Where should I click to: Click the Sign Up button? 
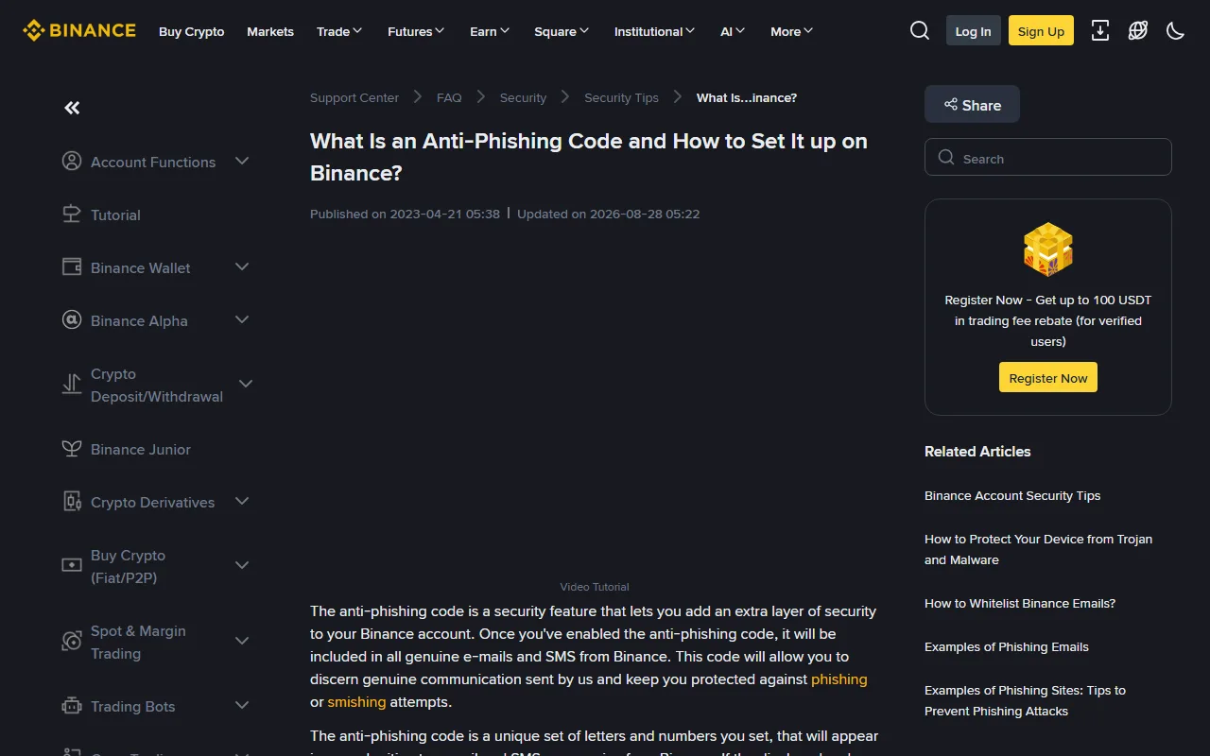click(1042, 30)
